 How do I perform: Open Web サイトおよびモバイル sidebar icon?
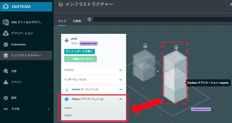pos(6,22)
